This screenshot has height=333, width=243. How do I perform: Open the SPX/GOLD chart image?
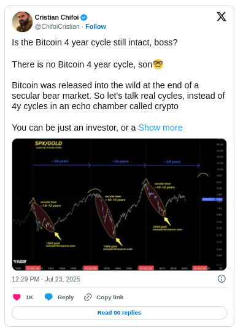tap(119, 204)
